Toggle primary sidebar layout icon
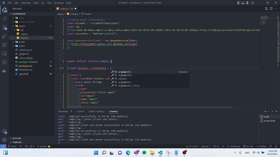 (239, 3)
